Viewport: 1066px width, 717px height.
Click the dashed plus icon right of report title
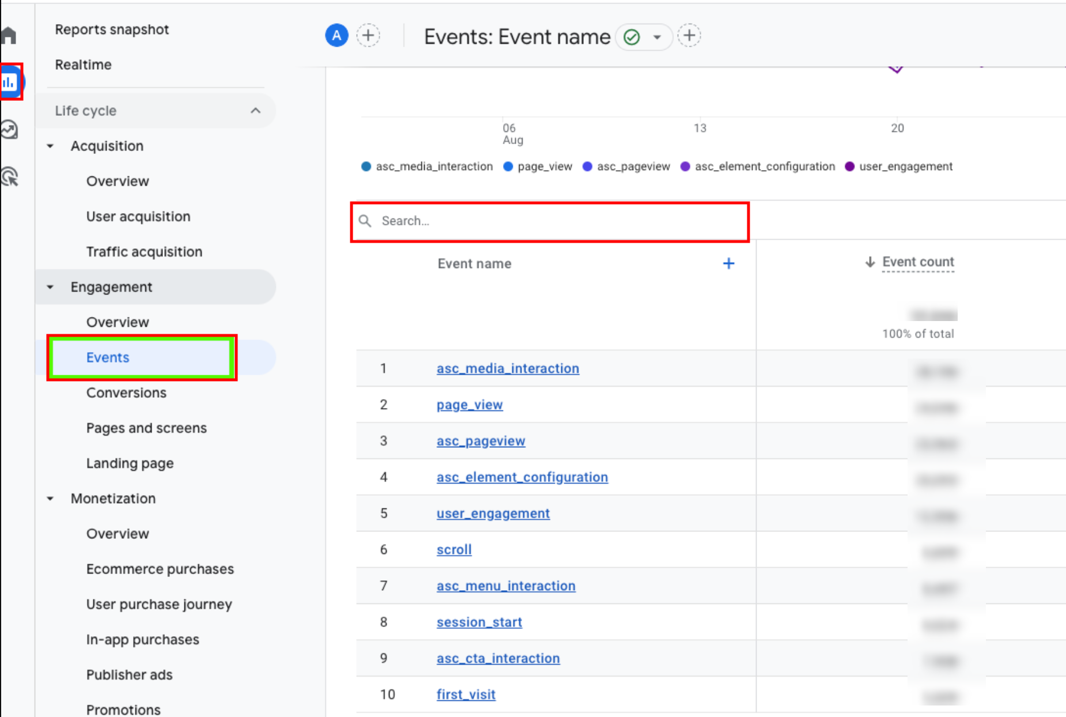click(x=689, y=35)
